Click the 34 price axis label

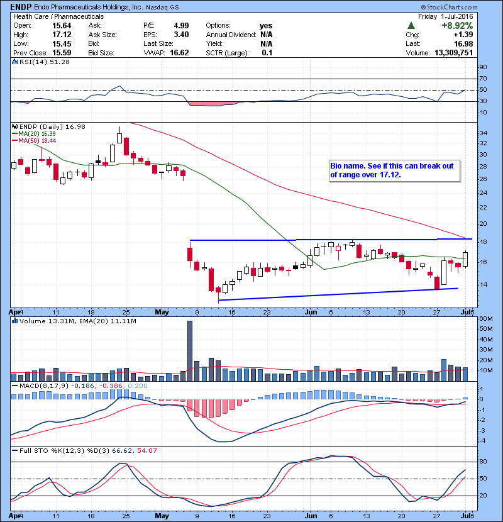[x=484, y=133]
